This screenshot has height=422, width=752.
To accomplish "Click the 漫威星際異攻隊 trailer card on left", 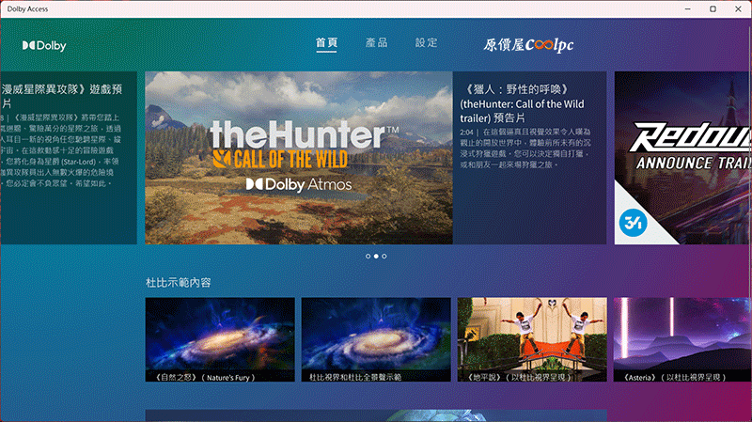I will (69, 158).
